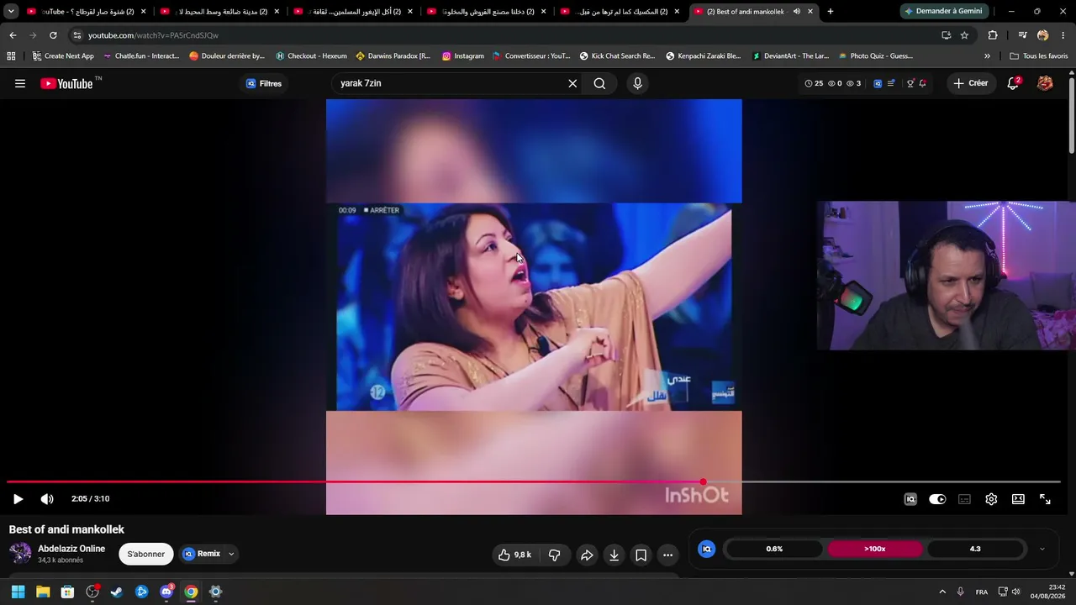Image resolution: width=1076 pixels, height=605 pixels.
Task: Click the >100x stat pill
Action: pyautogui.click(x=875, y=549)
